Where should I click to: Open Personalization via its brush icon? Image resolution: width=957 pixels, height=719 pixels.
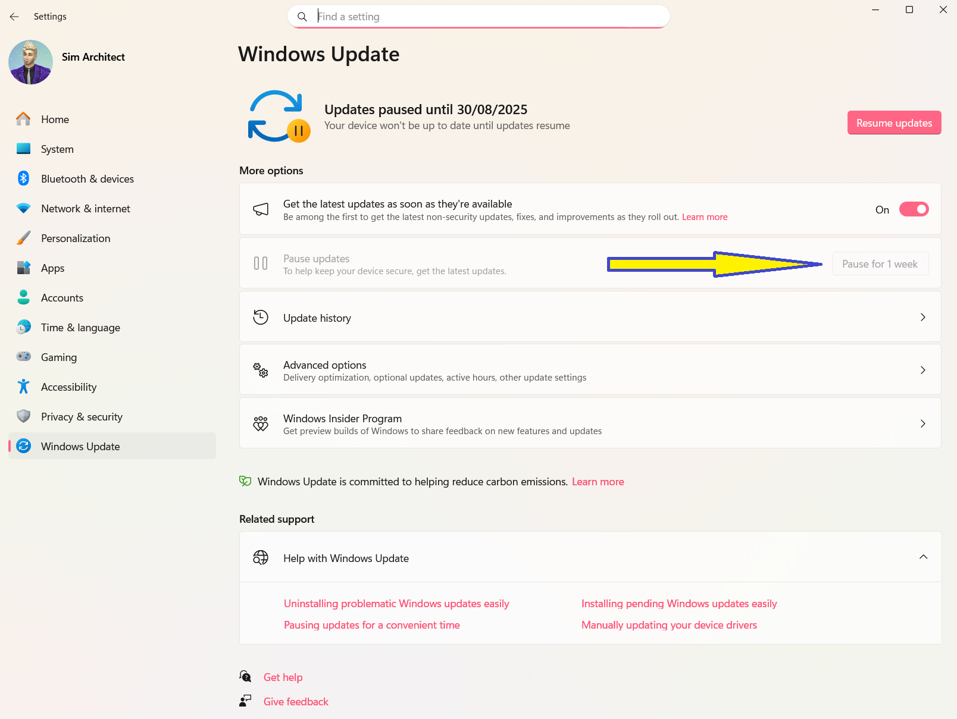(x=23, y=238)
